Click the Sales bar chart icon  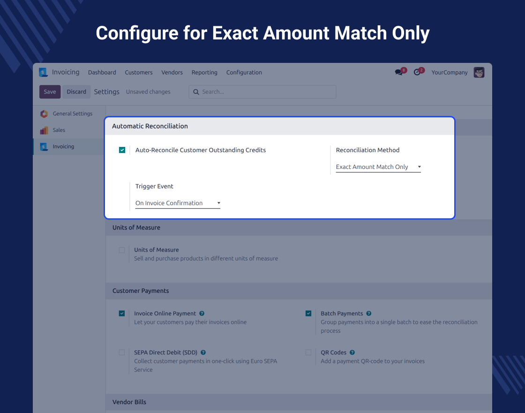click(44, 130)
